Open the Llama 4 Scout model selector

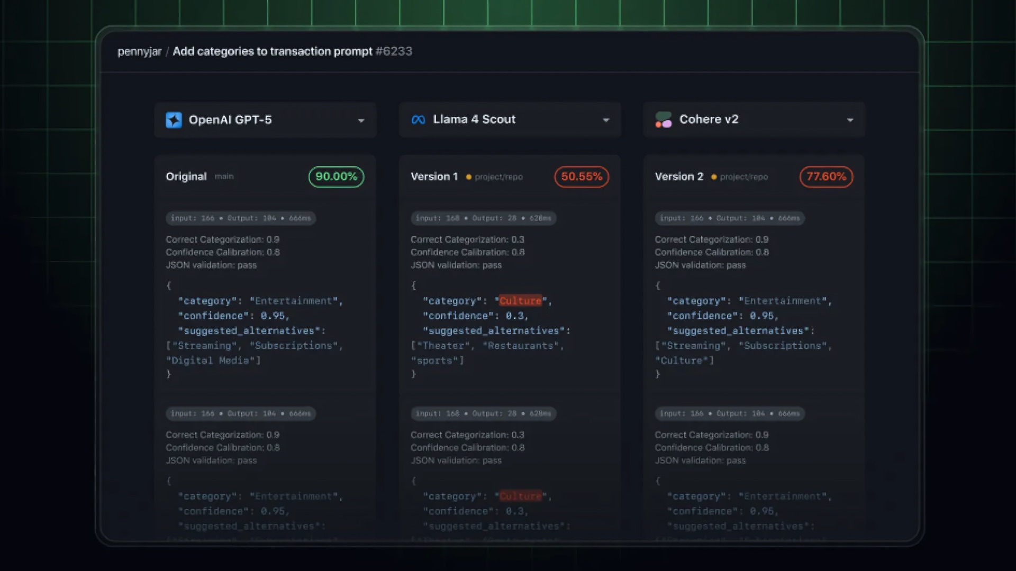click(x=606, y=121)
